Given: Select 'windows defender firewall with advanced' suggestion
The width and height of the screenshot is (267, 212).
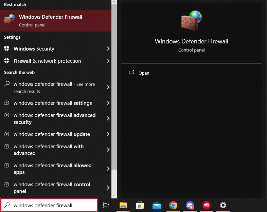Looking at the screenshot, I should (x=56, y=150).
